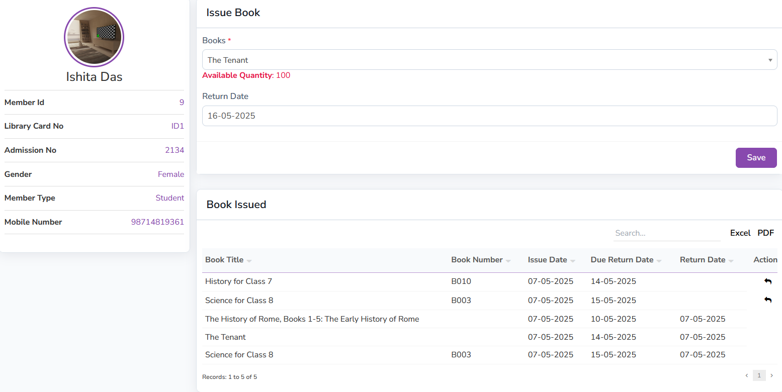Click Ishita Das profile picture
782x392 pixels.
(x=94, y=37)
